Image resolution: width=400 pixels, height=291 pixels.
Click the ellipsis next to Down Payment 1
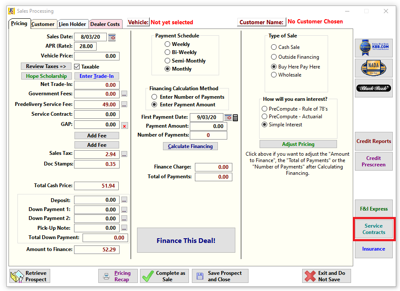click(x=124, y=210)
